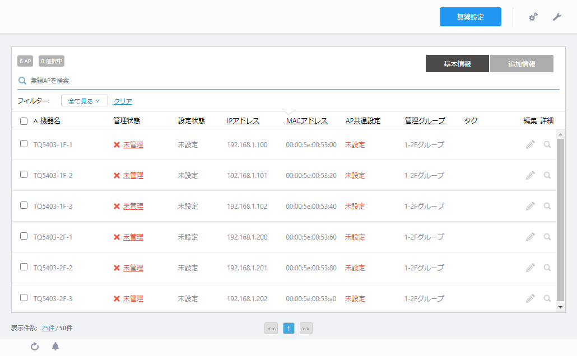View details of TQ5403-2F-3 via magnifier
This screenshot has width=577, height=356.
547,299
